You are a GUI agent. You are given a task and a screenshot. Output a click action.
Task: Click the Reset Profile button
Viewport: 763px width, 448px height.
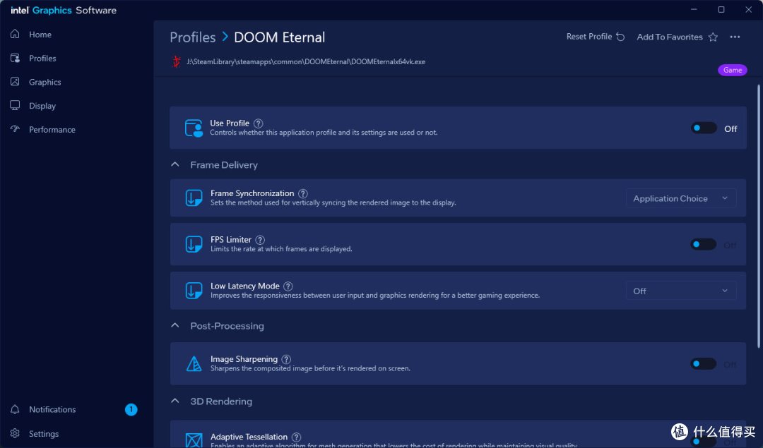click(596, 37)
